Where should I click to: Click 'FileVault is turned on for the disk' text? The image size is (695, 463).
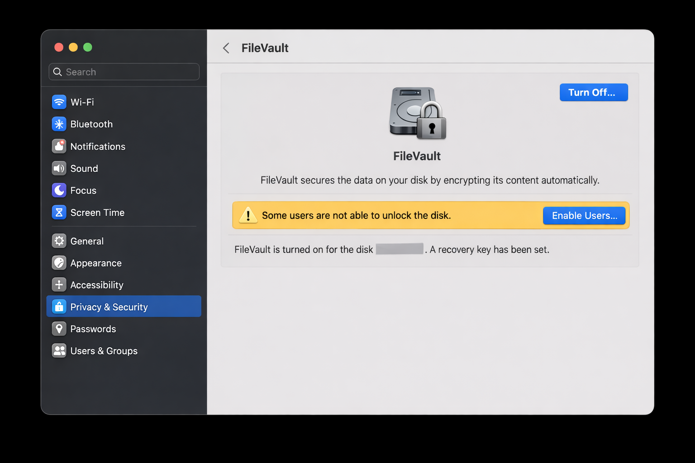(x=304, y=250)
